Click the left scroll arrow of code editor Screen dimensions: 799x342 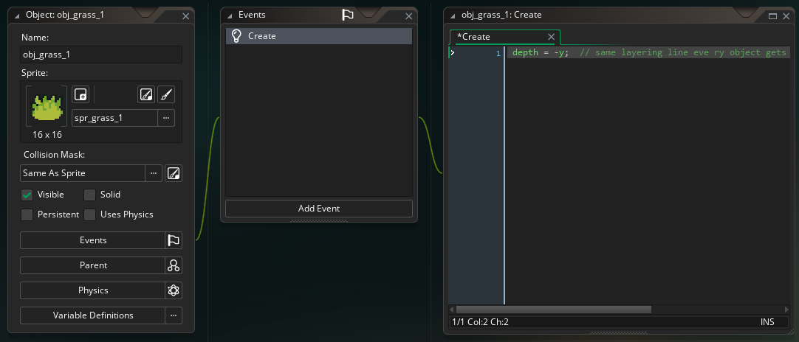click(452, 310)
